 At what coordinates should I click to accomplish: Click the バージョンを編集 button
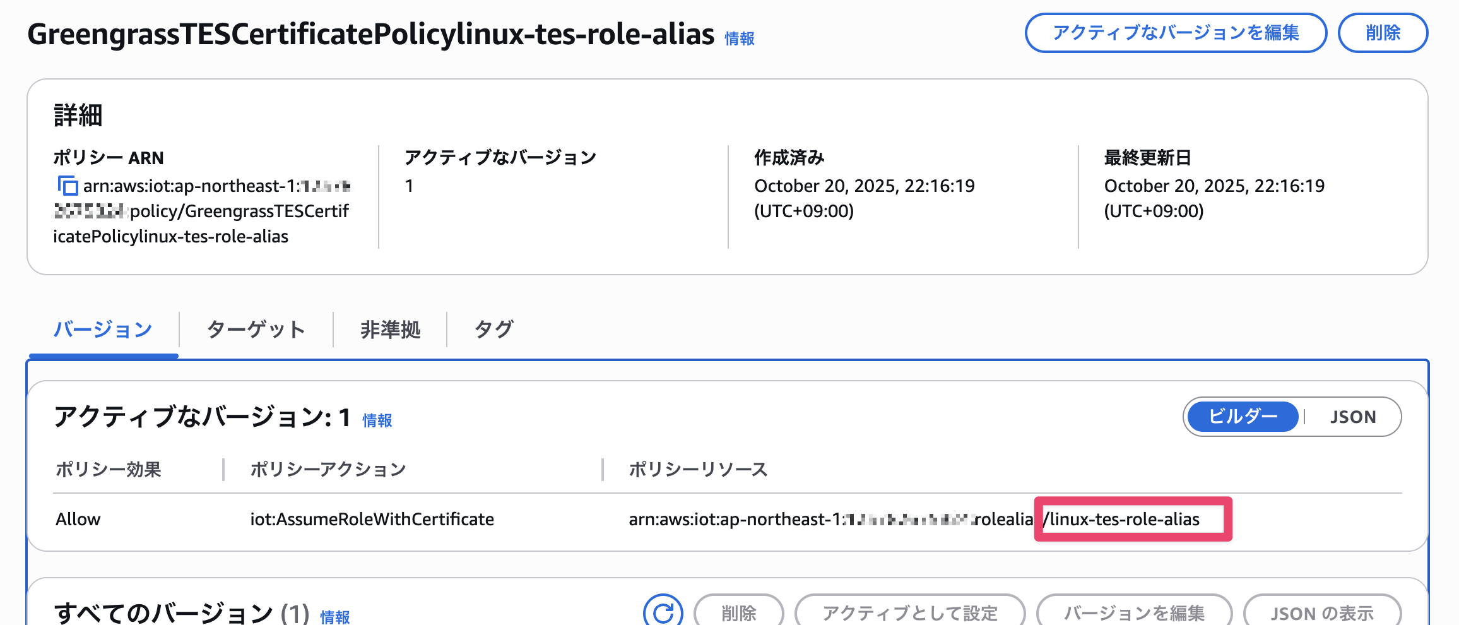click(x=1133, y=612)
